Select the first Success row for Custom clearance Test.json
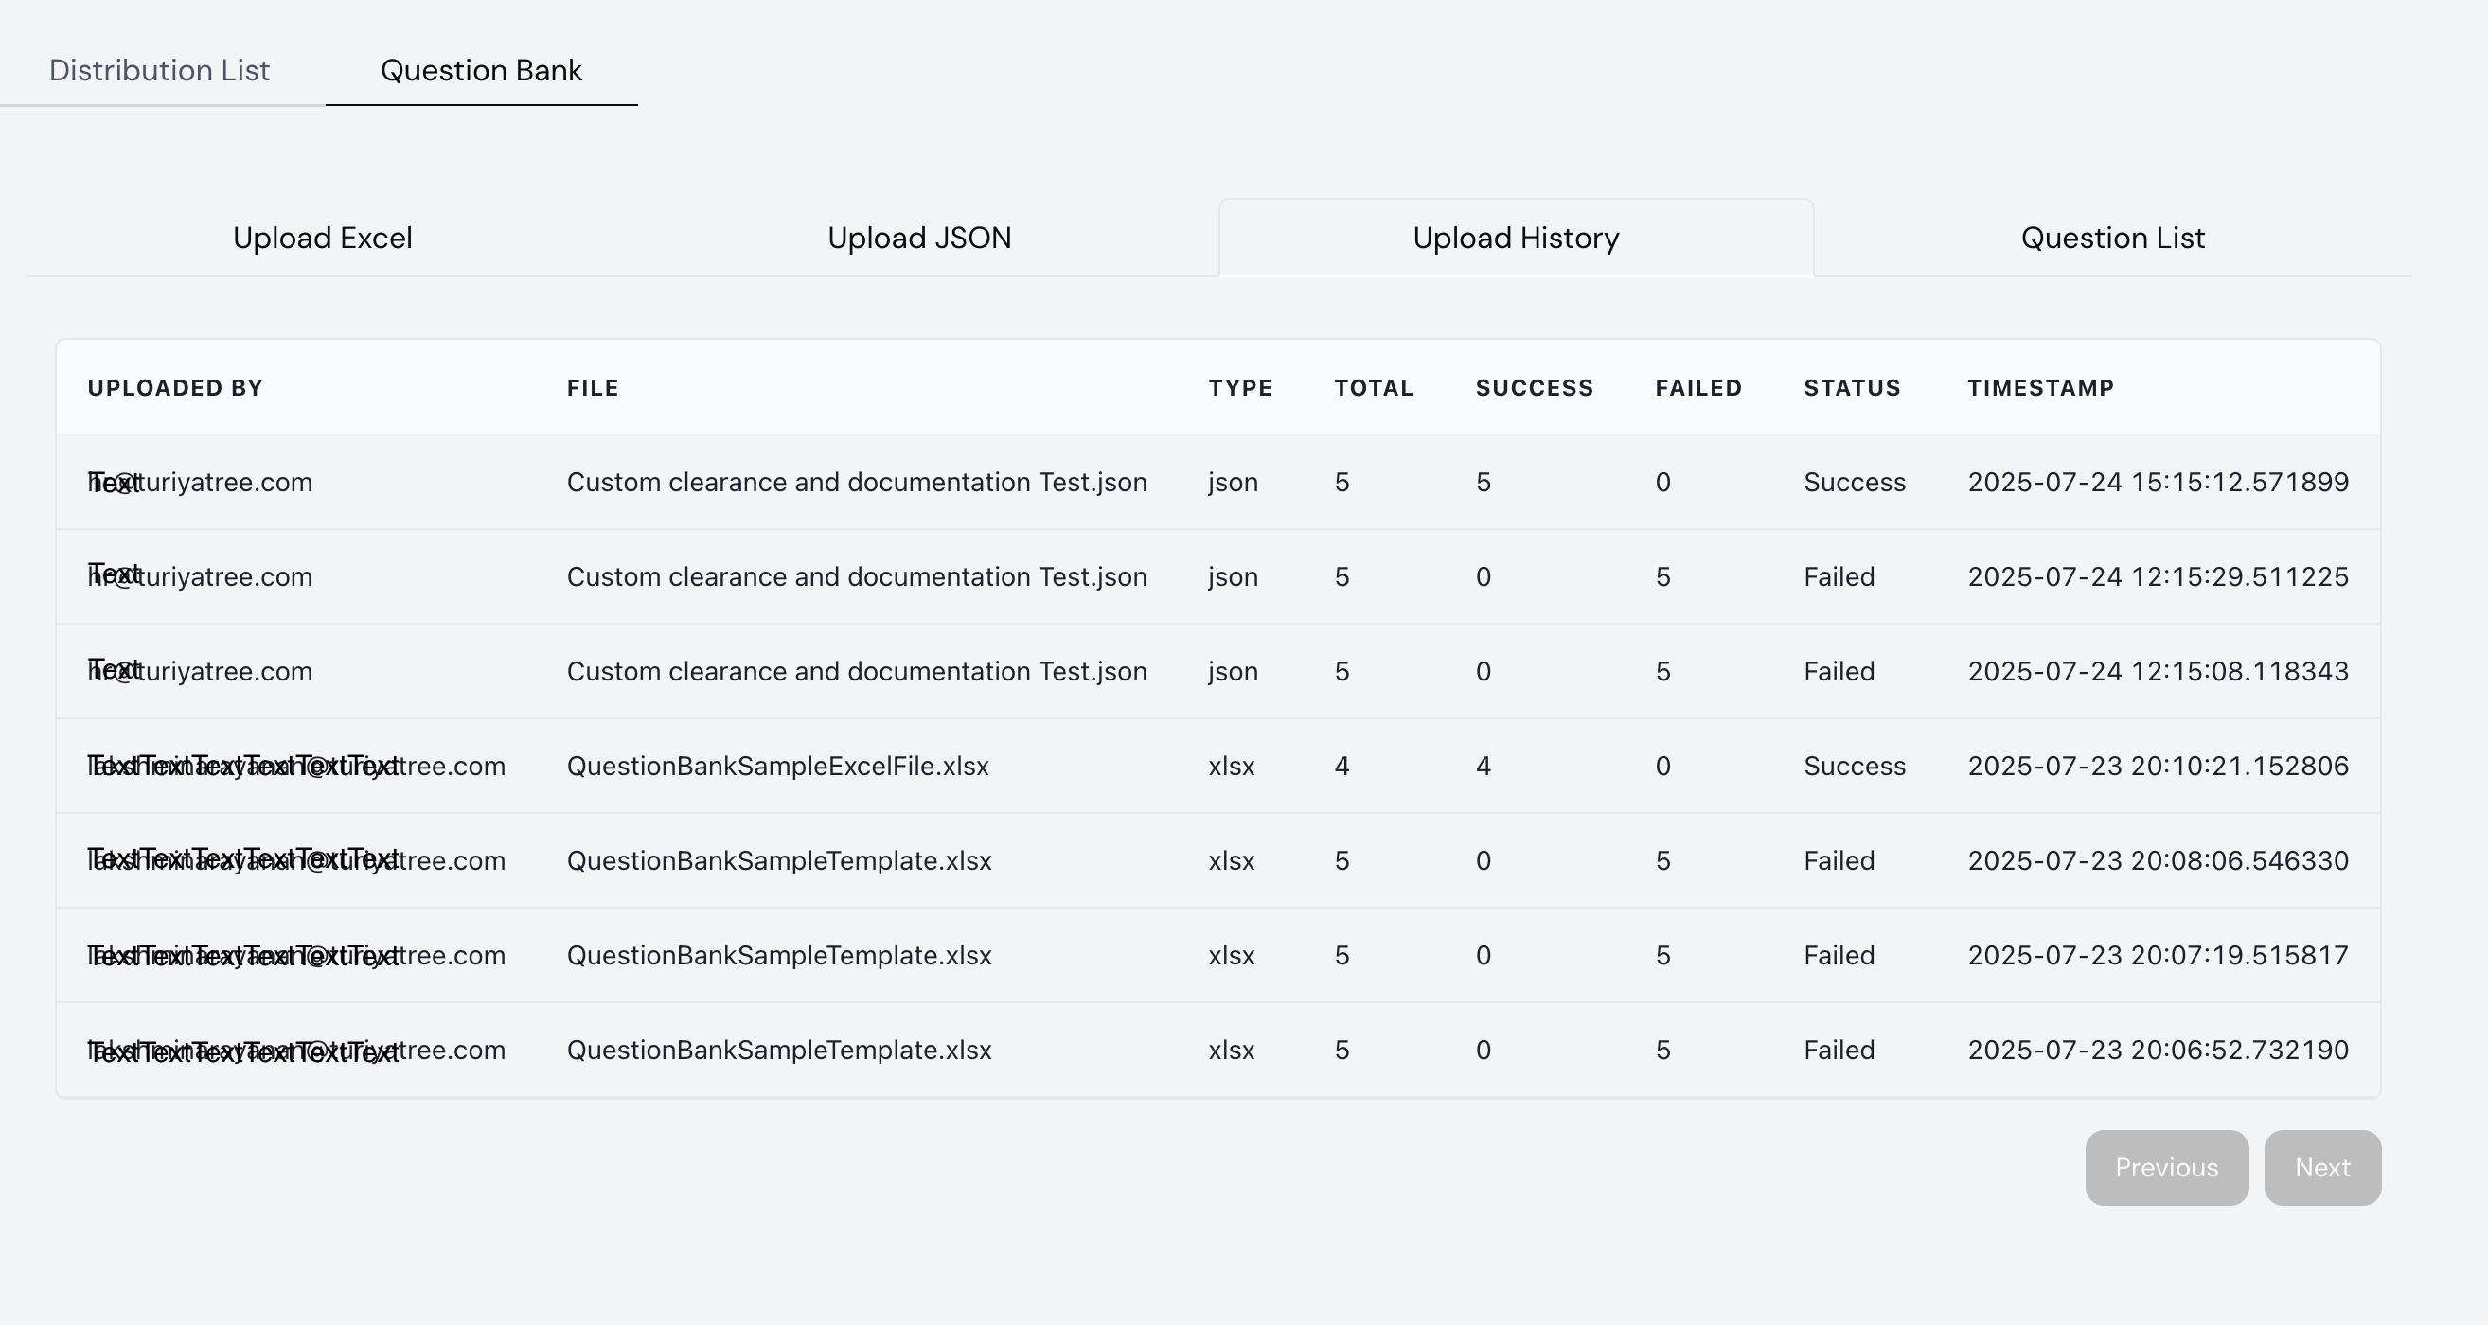 [x=858, y=481]
